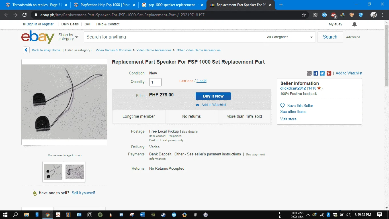389x219 pixels.
Task: Open the lightbulb extension icon
Action: tap(316, 15)
